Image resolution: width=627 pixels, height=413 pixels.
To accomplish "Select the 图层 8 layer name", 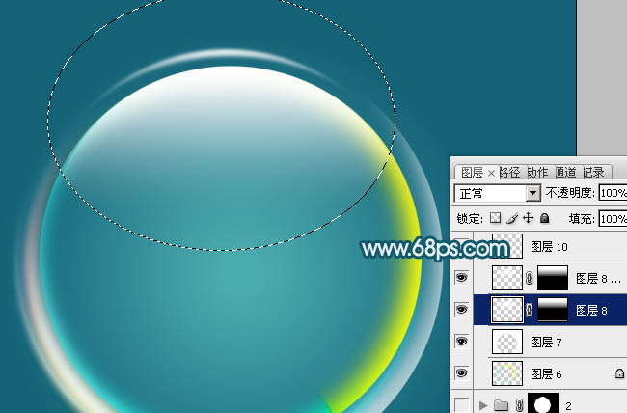I will (591, 310).
